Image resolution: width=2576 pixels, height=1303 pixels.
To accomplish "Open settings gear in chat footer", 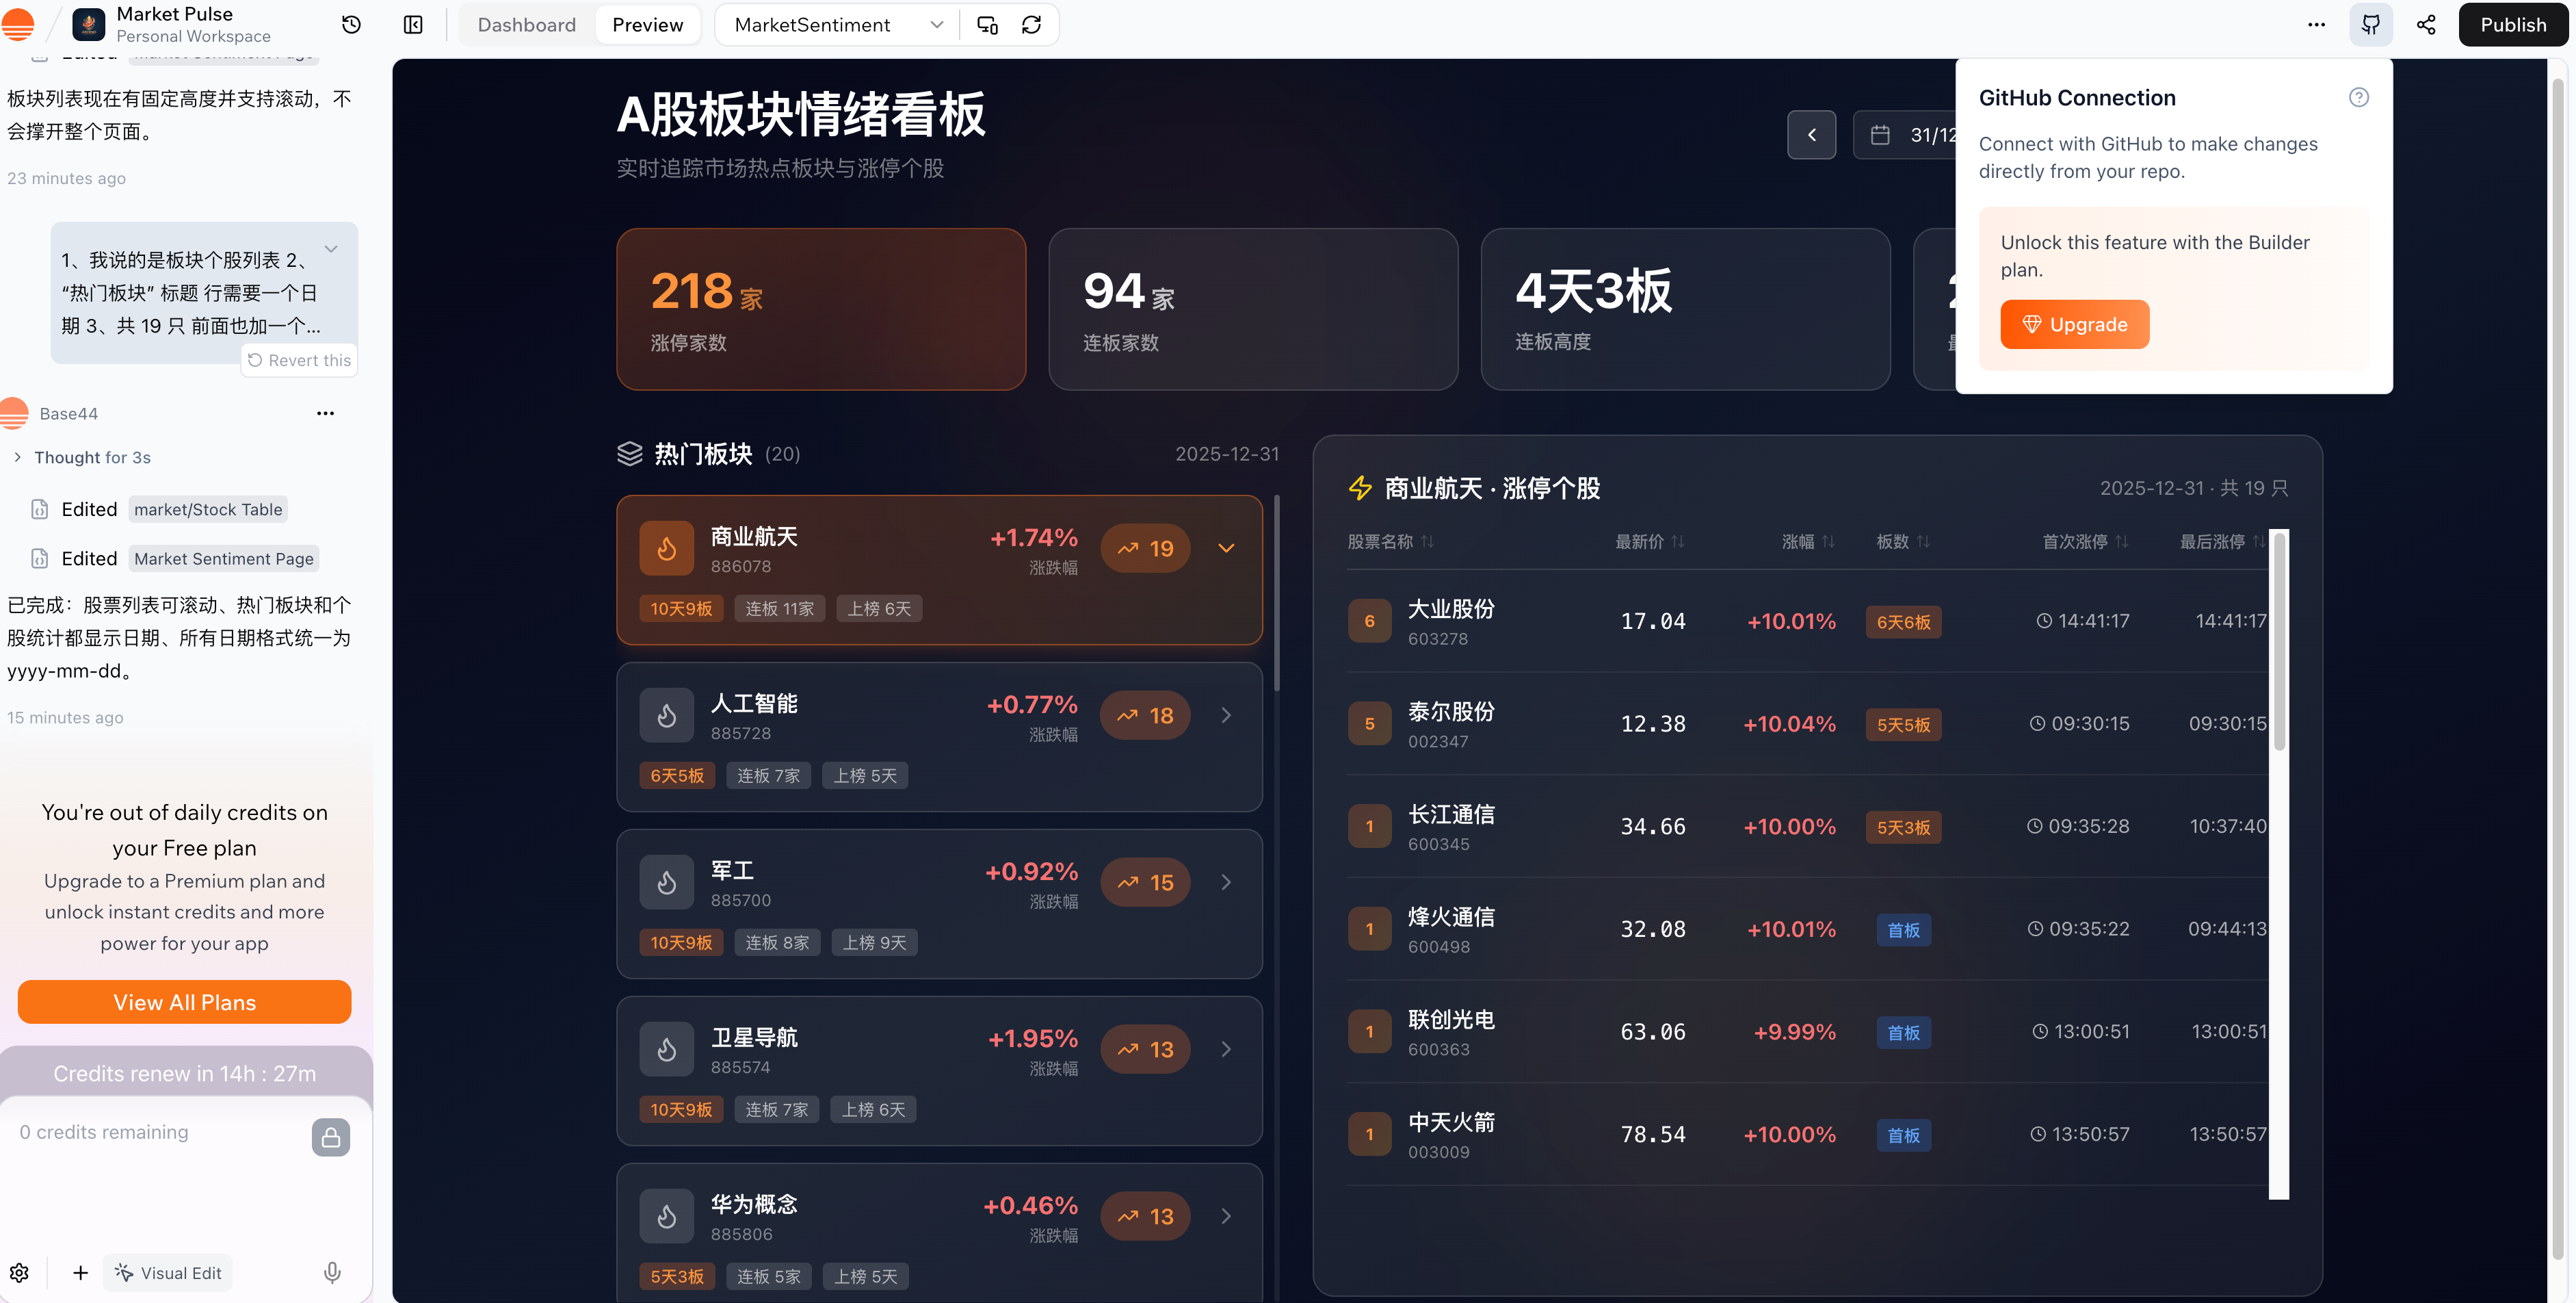I will [x=20, y=1272].
